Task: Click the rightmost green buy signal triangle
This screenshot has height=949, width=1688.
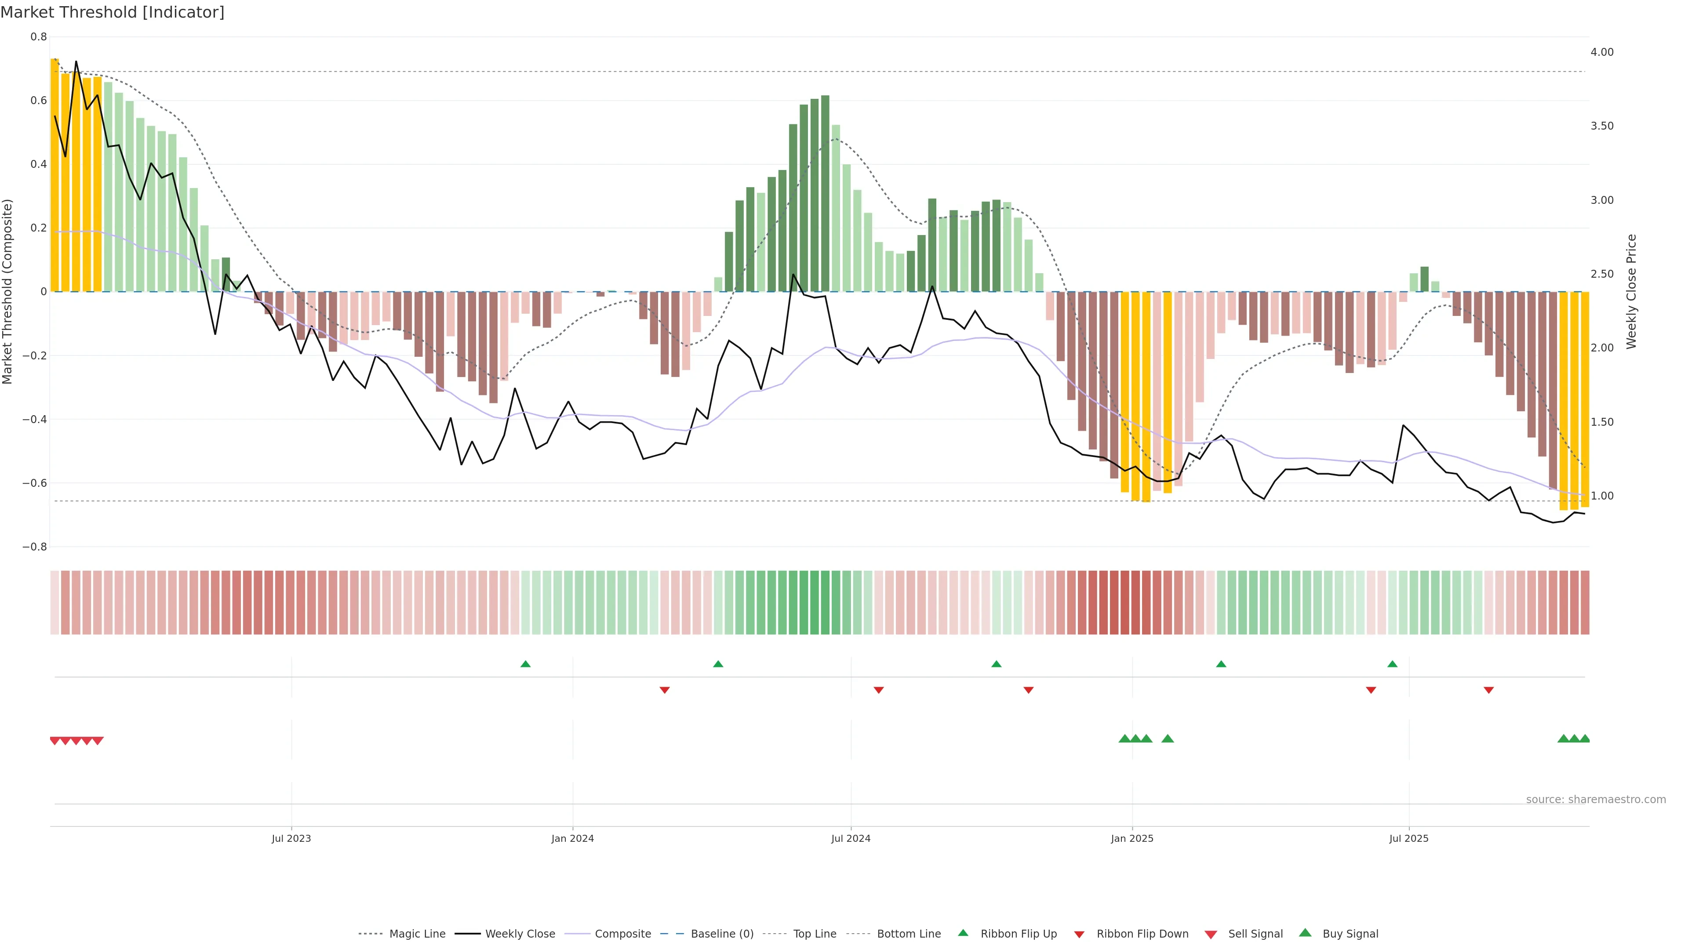Action: pos(1584,739)
